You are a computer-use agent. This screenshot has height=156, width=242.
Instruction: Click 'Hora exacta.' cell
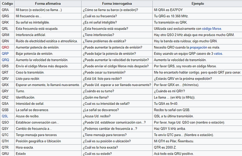(48, 148)
